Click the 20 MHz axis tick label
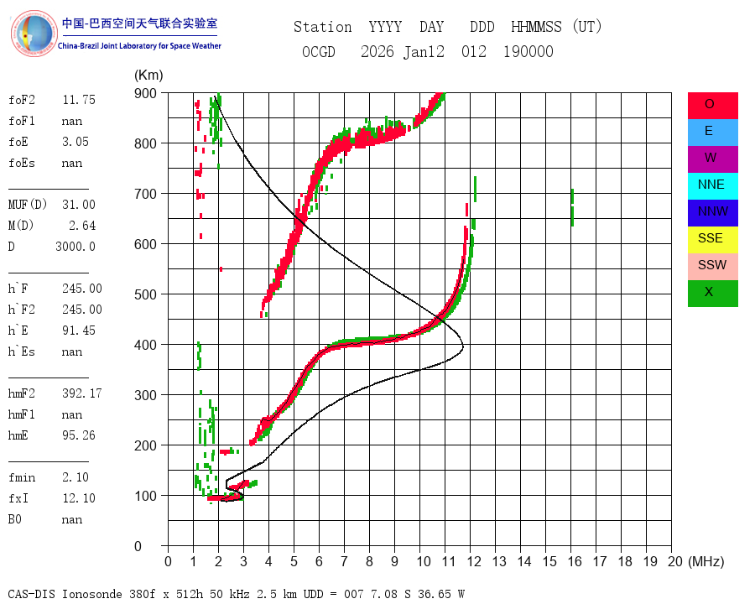Image resolution: width=755 pixels, height=604 pixels. (675, 561)
